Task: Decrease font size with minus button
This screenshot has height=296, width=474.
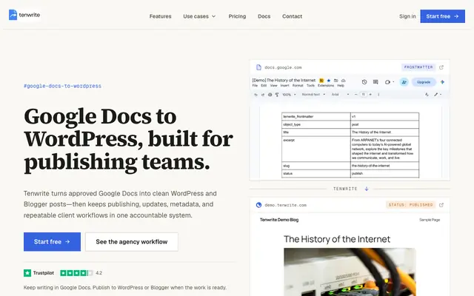Action: point(355,95)
